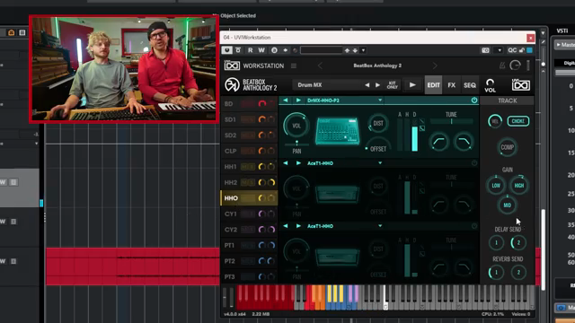Bypass the UVIWorkstation plugin power icon

226,50
